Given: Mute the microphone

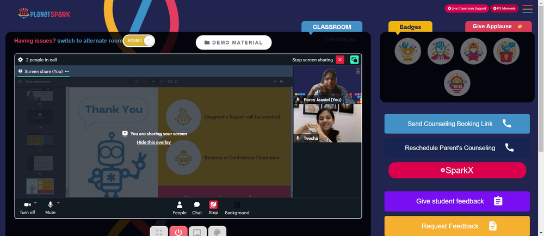Looking at the screenshot, I should pyautogui.click(x=50, y=208).
